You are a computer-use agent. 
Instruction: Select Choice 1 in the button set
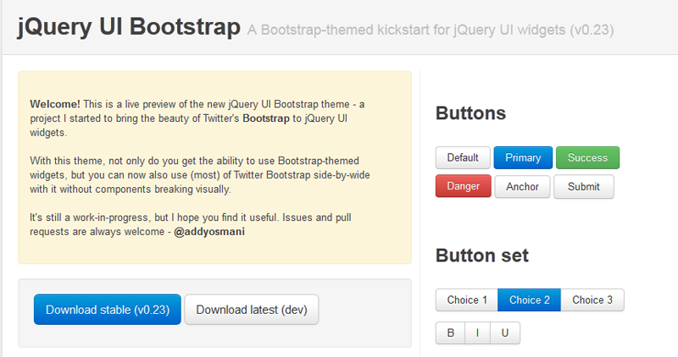coord(467,300)
